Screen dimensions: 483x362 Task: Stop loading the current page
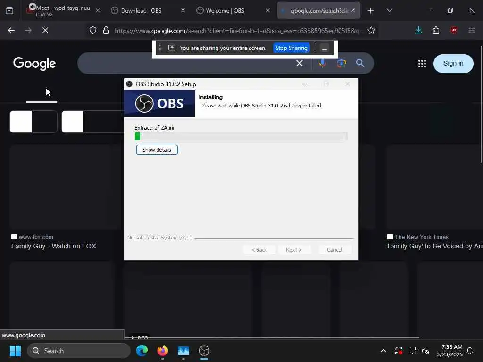(45, 30)
